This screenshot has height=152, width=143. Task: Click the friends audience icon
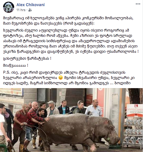(30, 10)
